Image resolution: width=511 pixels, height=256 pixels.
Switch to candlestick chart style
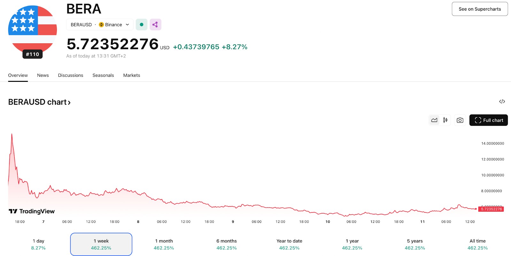pos(445,120)
